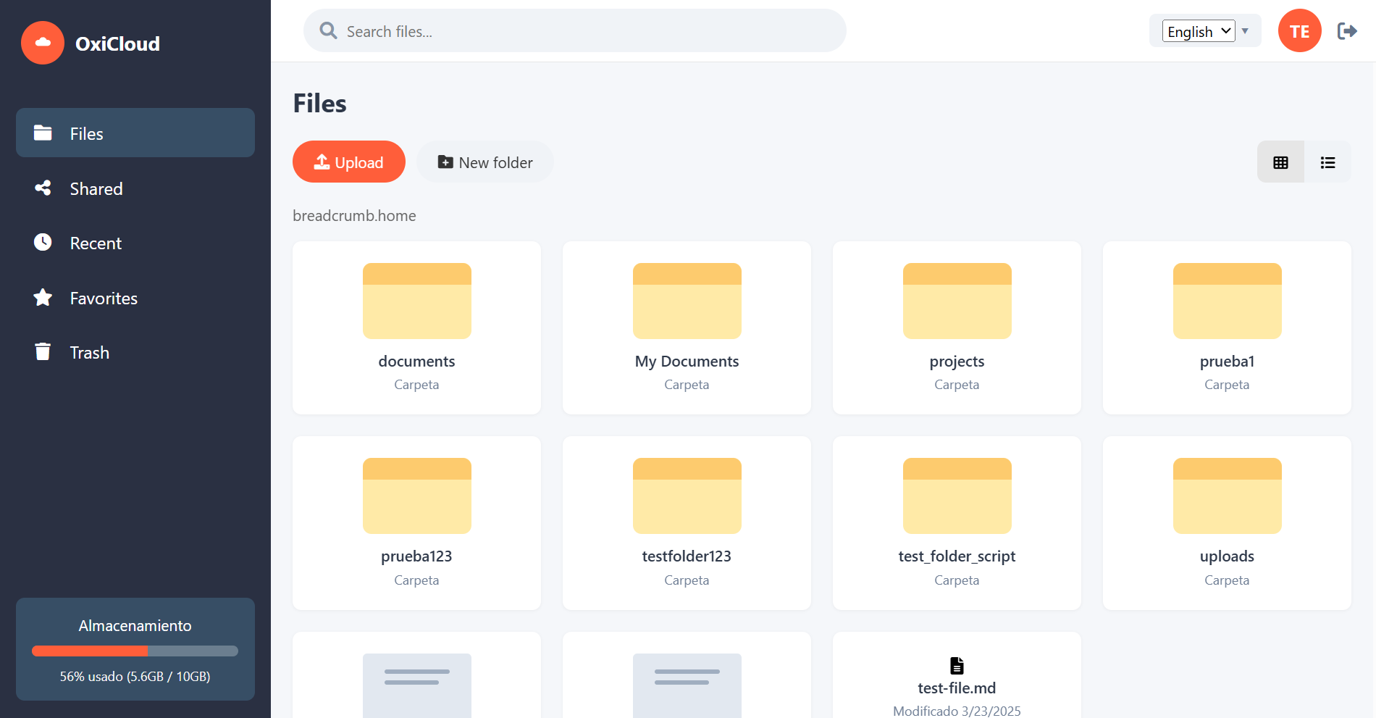Click the test-file.md document icon
Screen dimensions: 1376x718
coord(957,665)
